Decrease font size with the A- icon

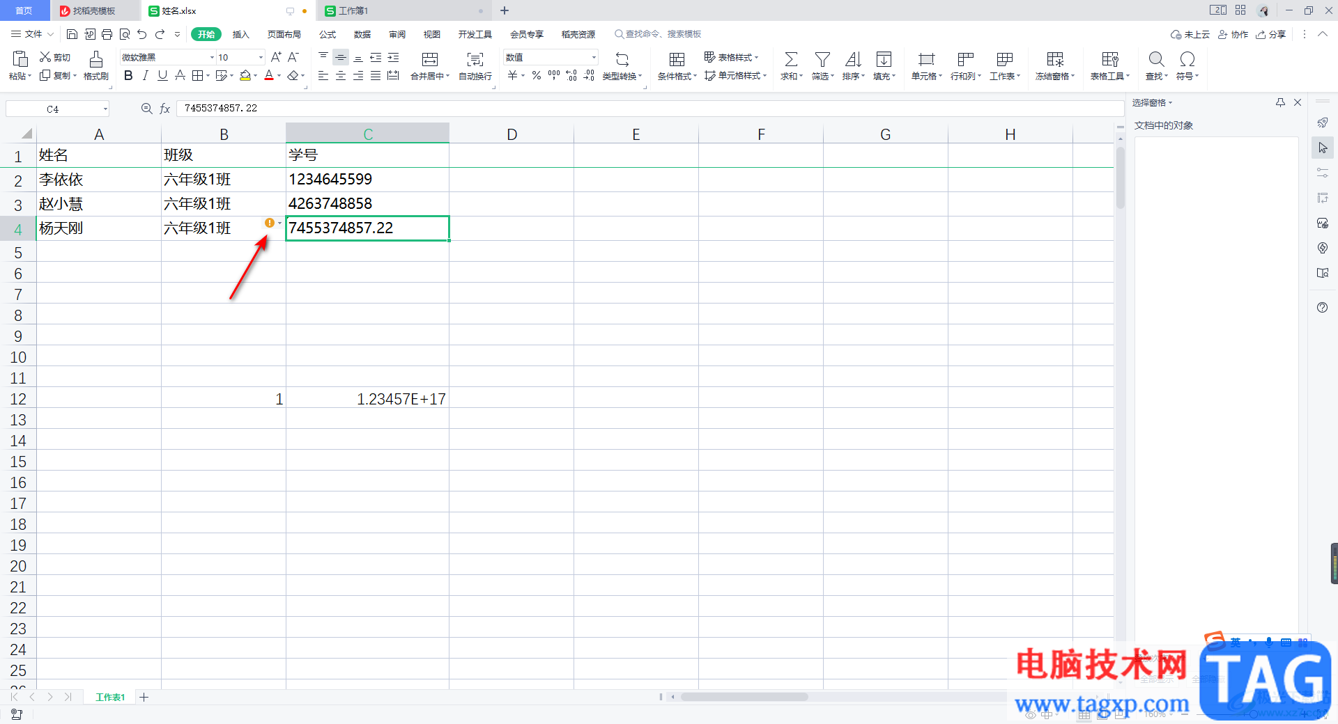coord(293,57)
